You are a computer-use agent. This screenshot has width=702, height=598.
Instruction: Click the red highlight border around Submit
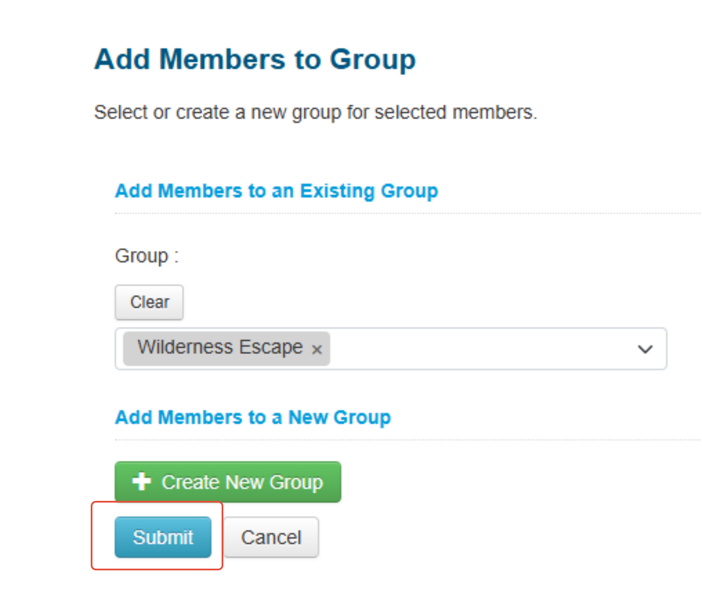point(157,502)
